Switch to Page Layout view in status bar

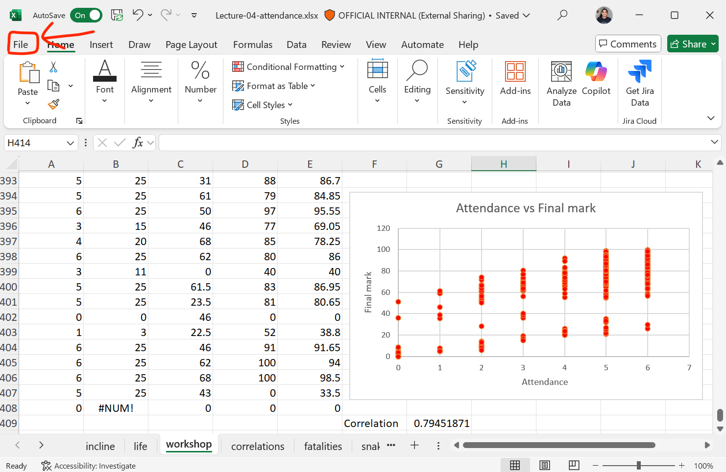coord(545,465)
